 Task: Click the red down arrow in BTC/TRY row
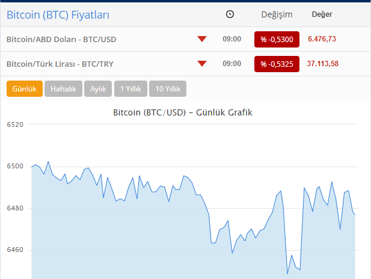coord(202,64)
